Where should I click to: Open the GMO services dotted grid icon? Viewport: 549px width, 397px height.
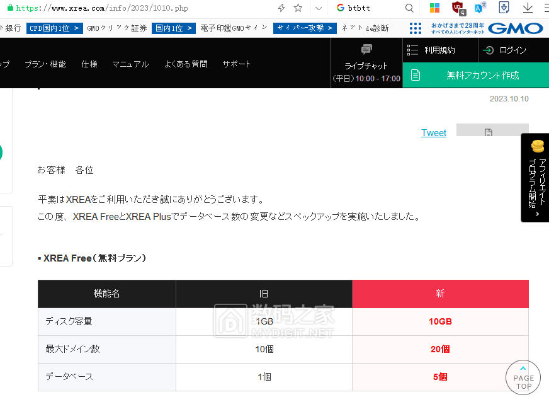[x=416, y=28]
